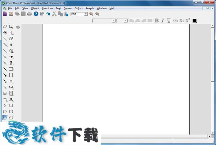
Task: Copy the selection
Action: click(x=60, y=14)
